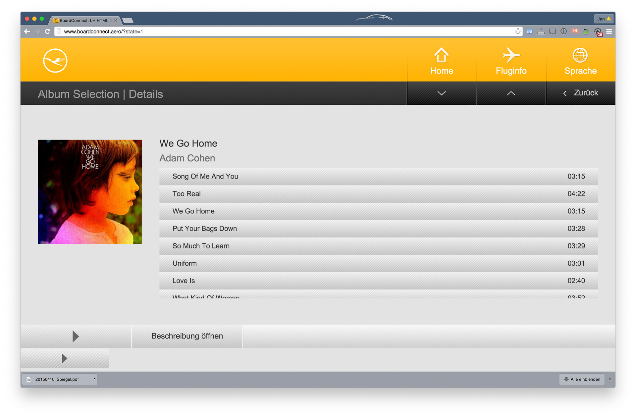The image size is (636, 417).
Task: Select the track Love Is
Action: 379,281
